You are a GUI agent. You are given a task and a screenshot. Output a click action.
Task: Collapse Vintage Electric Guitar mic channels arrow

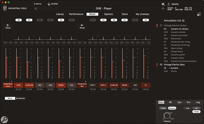12,81
